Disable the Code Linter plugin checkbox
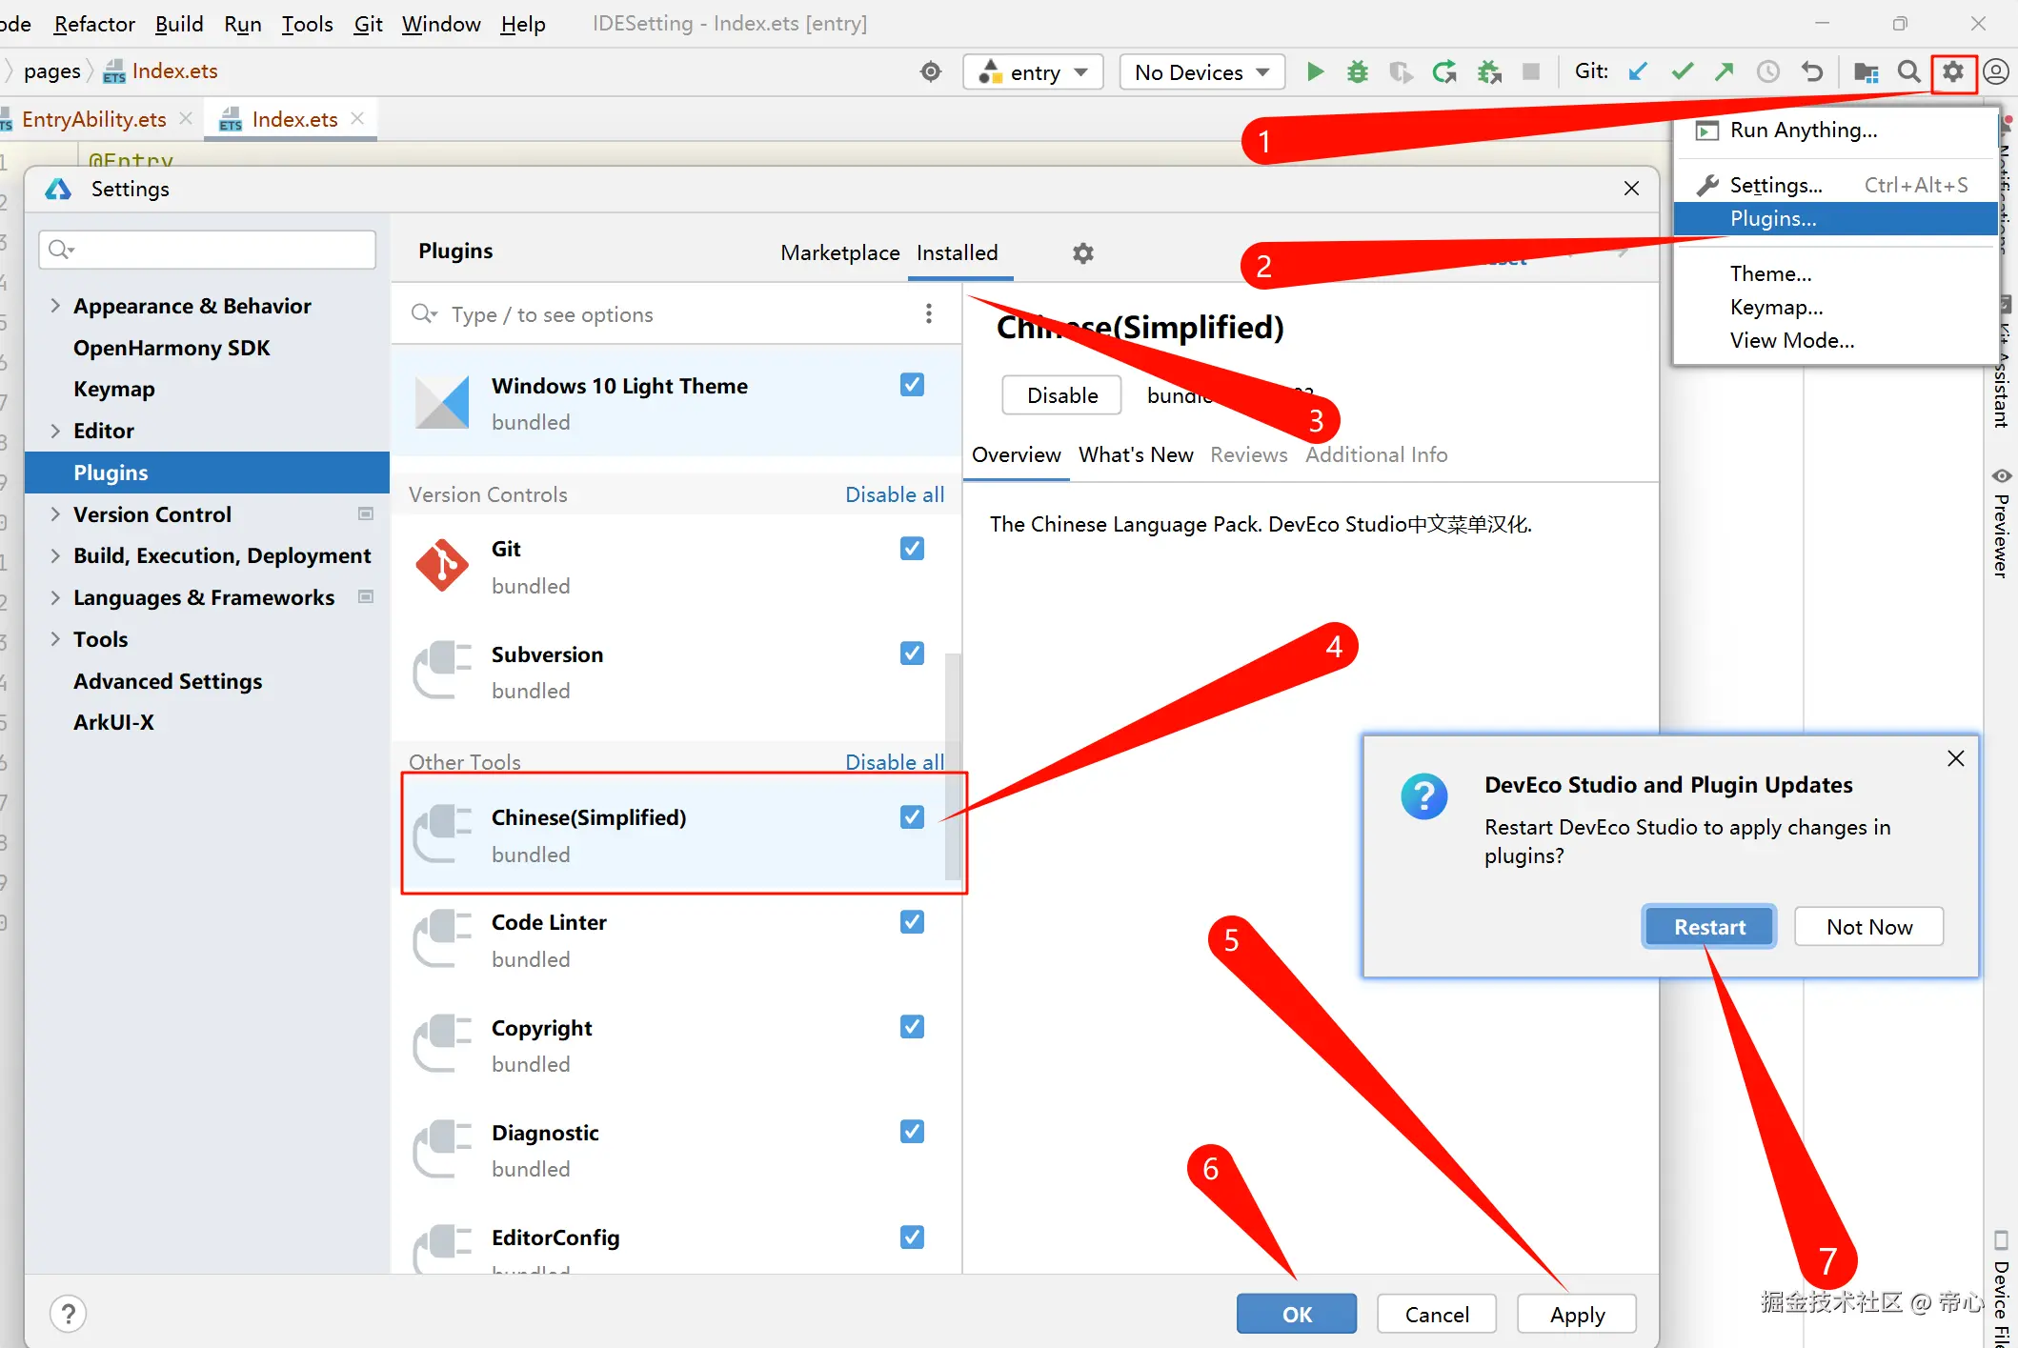The height and width of the screenshot is (1348, 2018). click(912, 921)
